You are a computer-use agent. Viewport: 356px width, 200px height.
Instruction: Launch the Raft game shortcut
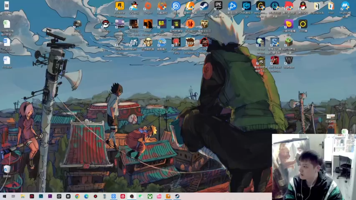tap(134, 42)
